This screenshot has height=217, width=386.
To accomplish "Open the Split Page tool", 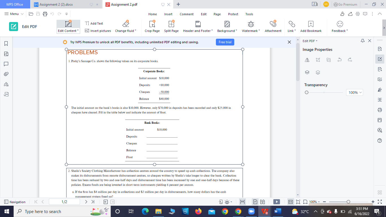I will 171,26.
